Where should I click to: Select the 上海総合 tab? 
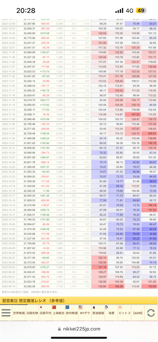pos(59,313)
